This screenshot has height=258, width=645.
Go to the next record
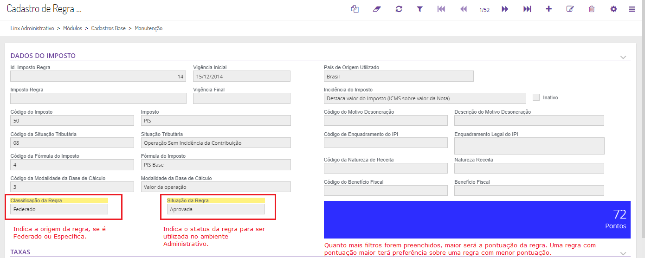[505, 9]
